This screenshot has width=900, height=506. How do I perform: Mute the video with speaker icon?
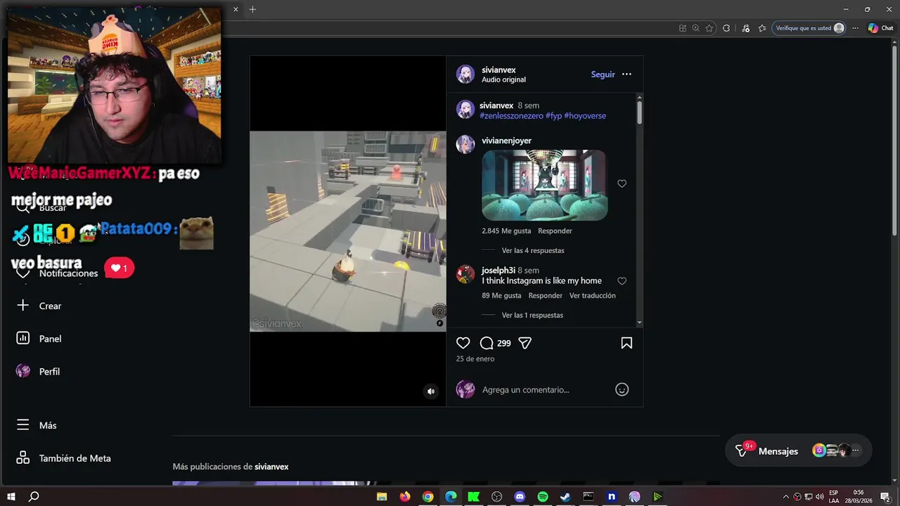(431, 391)
